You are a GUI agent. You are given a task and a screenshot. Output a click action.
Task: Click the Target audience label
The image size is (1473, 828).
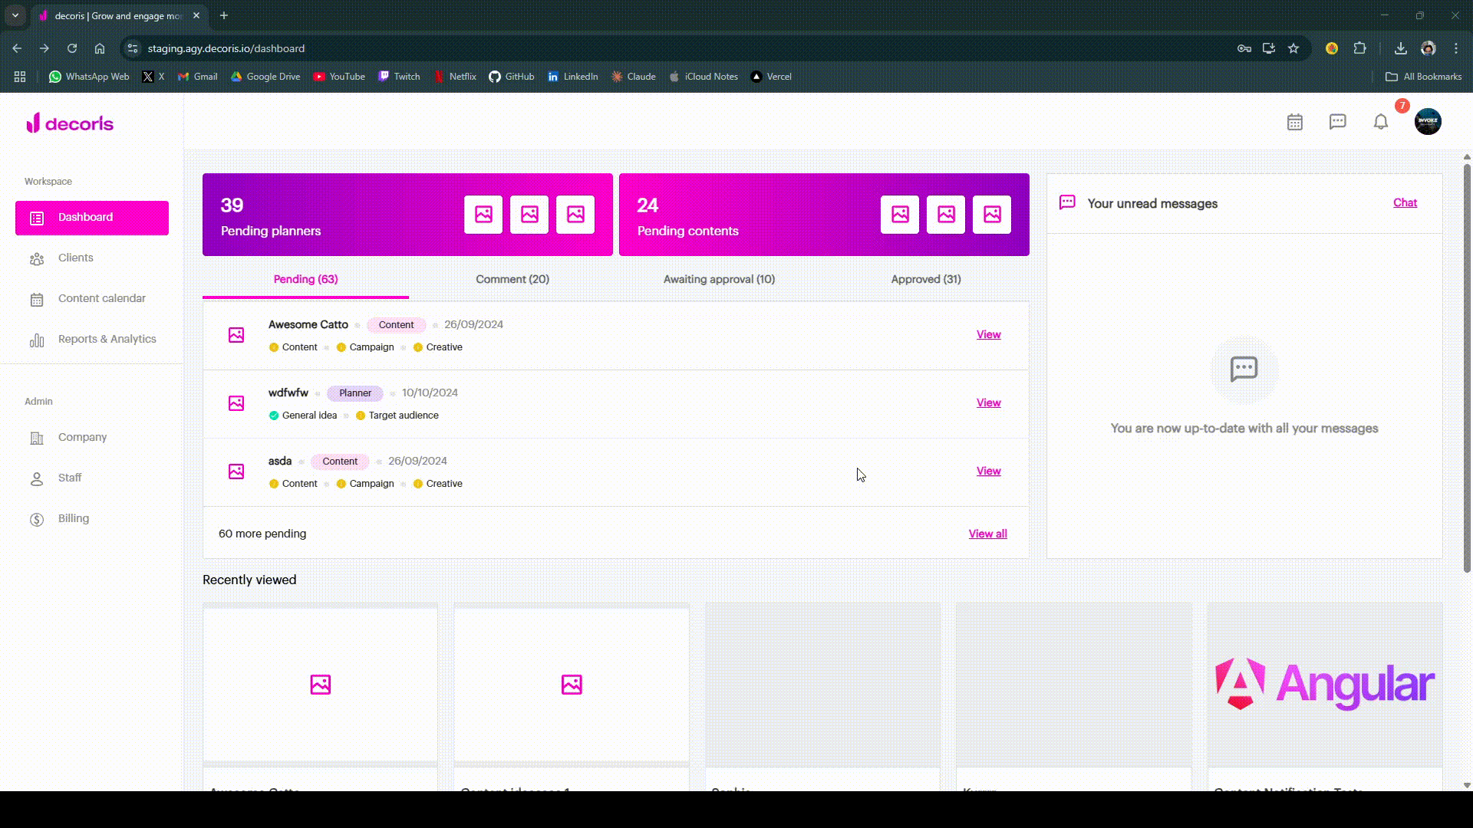coord(404,416)
